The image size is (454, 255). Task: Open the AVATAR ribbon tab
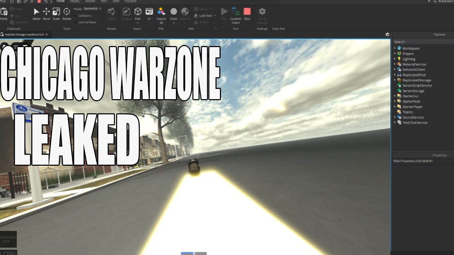click(x=90, y=1)
